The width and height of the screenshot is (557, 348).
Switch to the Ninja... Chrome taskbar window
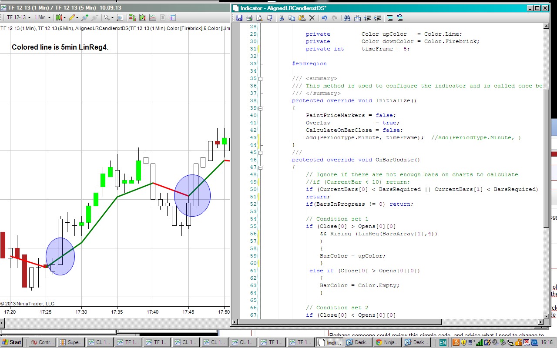[x=387, y=342]
